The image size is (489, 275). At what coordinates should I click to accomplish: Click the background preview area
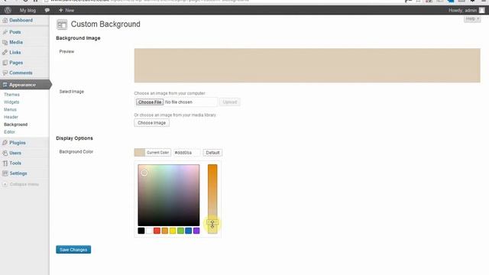(x=307, y=66)
